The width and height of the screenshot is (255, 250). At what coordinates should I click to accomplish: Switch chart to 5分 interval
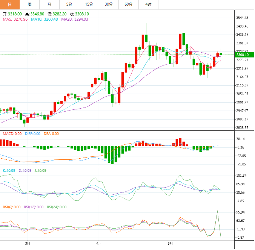tap(69, 5)
